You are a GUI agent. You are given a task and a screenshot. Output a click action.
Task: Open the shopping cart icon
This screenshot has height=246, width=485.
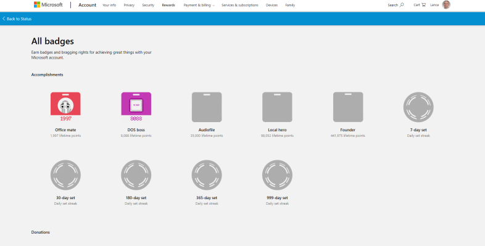423,5
